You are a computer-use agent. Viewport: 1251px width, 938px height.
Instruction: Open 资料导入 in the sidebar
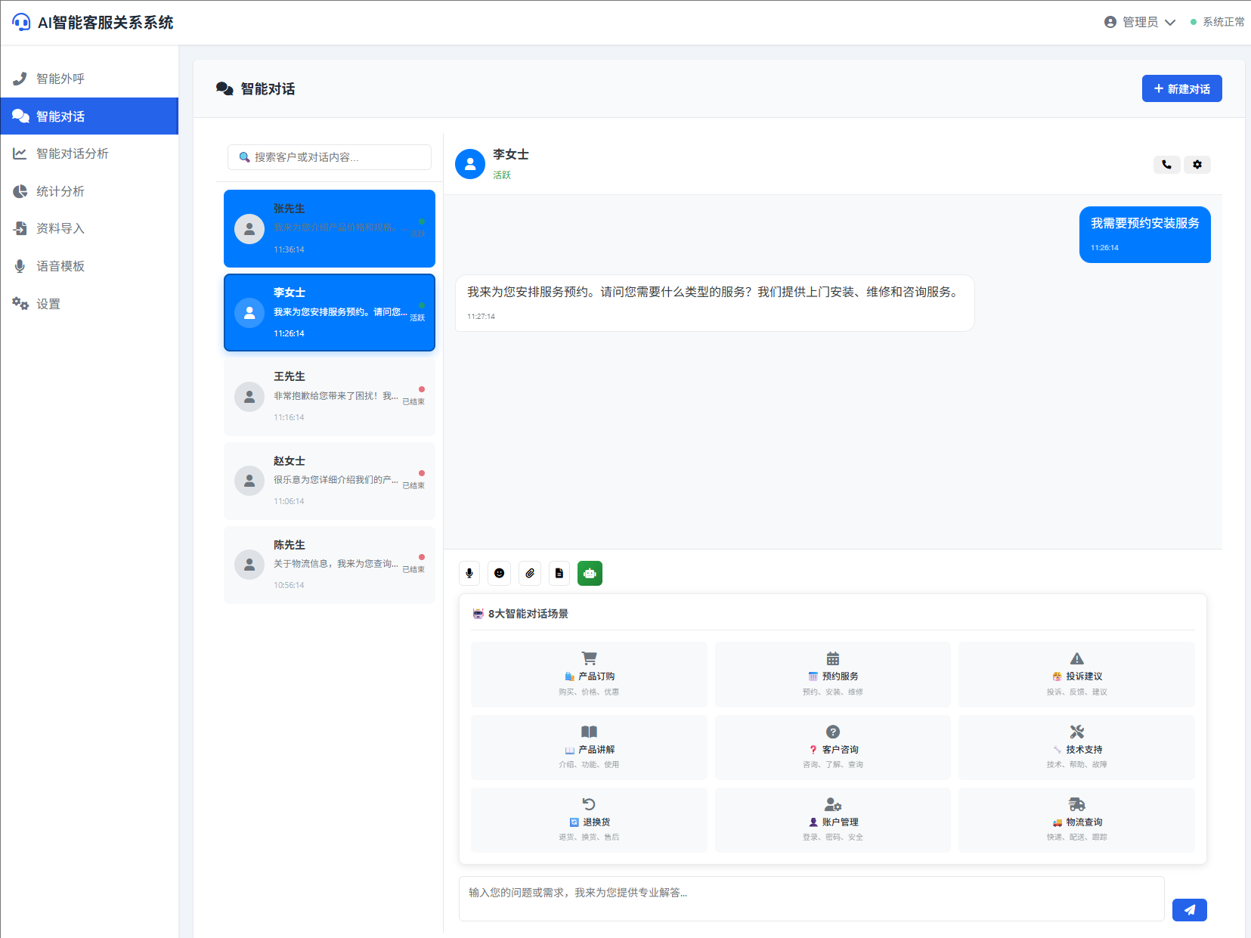(x=89, y=228)
